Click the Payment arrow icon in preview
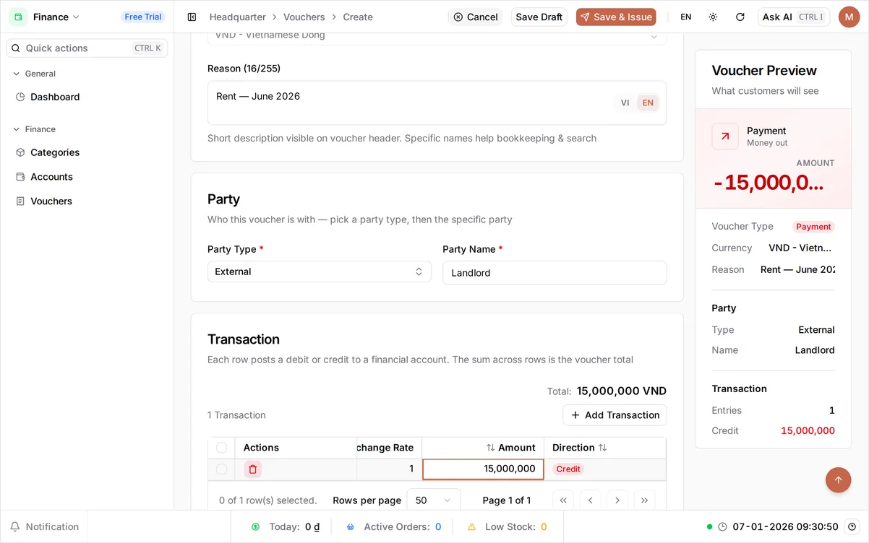Image resolution: width=869 pixels, height=543 pixels. [725, 136]
